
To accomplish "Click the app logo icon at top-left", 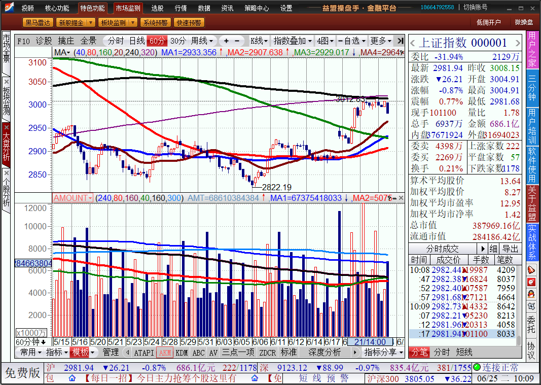I will point(9,7).
